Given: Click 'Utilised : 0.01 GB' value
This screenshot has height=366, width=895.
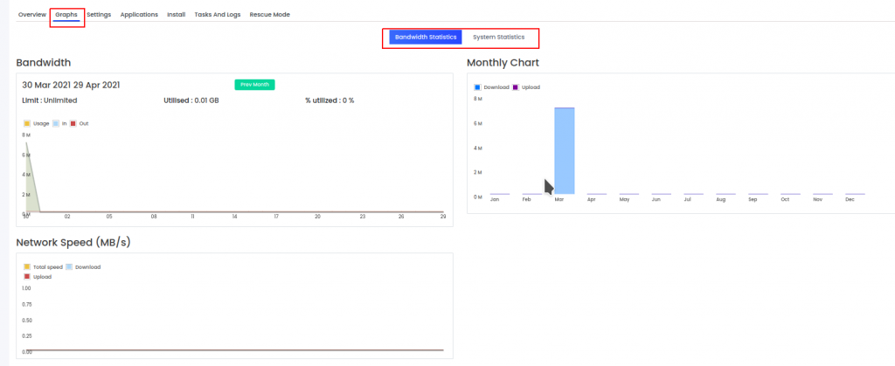Looking at the screenshot, I should click(x=191, y=100).
